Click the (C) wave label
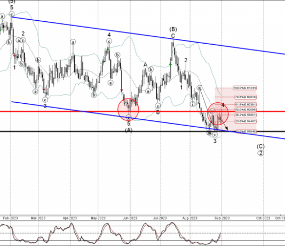This screenshot has width=285, height=246. pyautogui.click(x=260, y=146)
